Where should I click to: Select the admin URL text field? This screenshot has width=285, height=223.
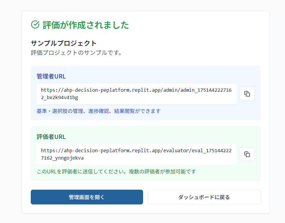(137, 94)
